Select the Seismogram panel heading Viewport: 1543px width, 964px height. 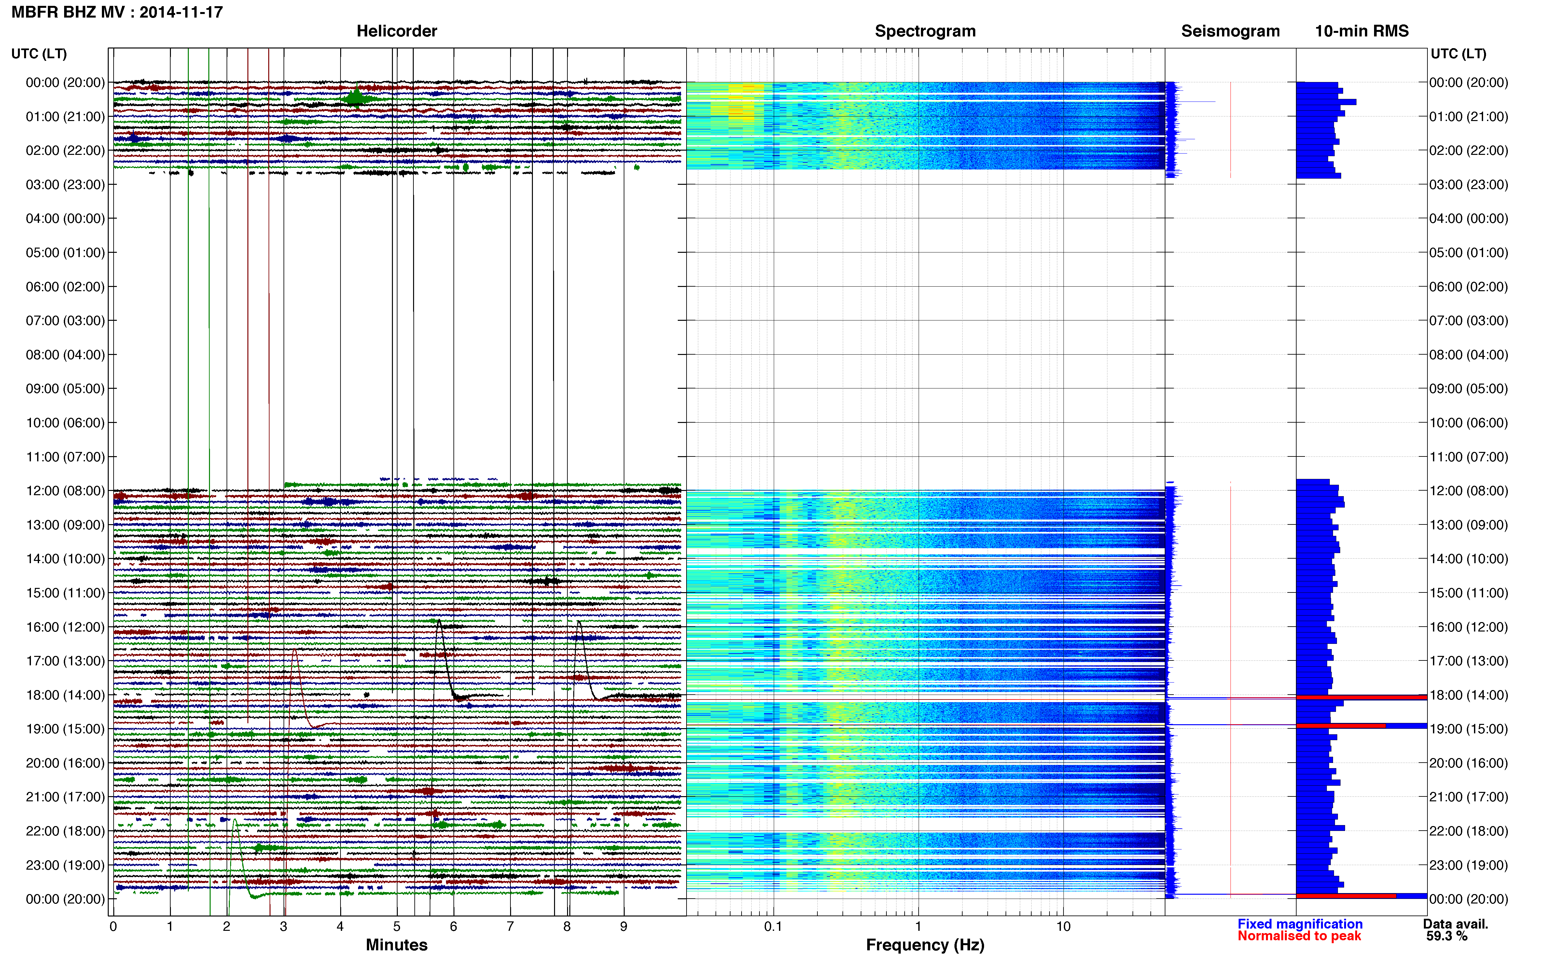pos(1230,31)
